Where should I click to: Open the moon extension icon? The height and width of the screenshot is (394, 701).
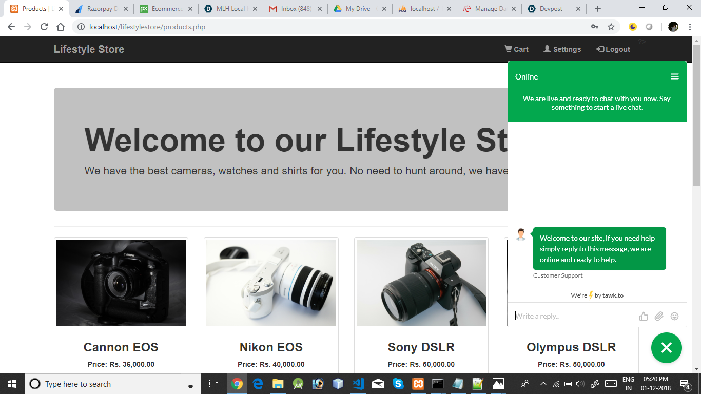point(633,27)
